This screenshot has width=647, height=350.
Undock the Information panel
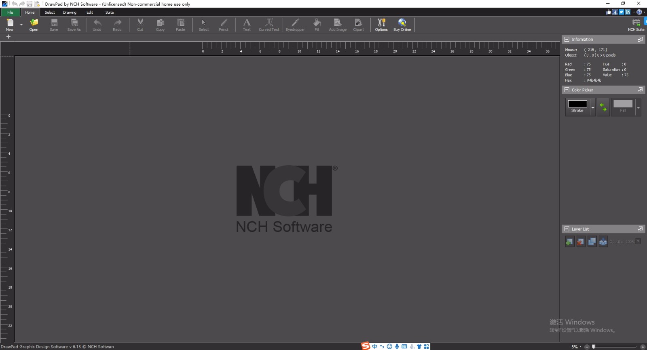coord(640,39)
